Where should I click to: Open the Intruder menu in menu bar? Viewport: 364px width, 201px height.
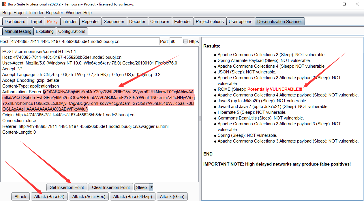coord(36,13)
